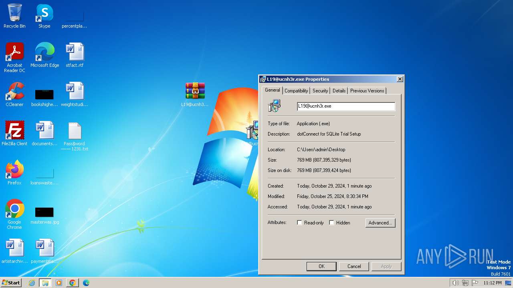The width and height of the screenshot is (513, 288).
Task: Select the documents... Word file icon
Action: tap(44, 133)
